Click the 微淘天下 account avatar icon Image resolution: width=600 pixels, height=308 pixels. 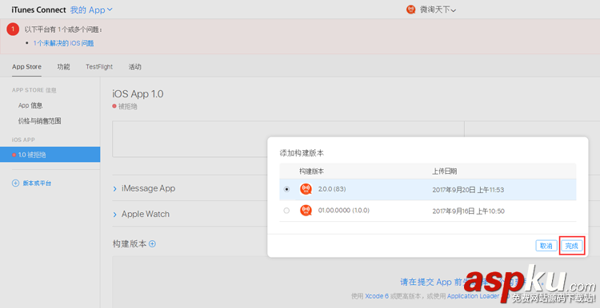click(411, 10)
